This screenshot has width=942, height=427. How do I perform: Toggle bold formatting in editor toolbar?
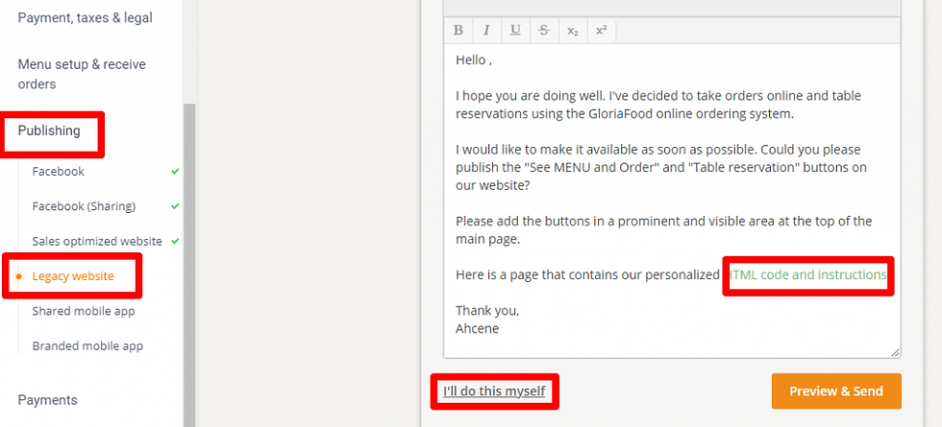tap(459, 30)
